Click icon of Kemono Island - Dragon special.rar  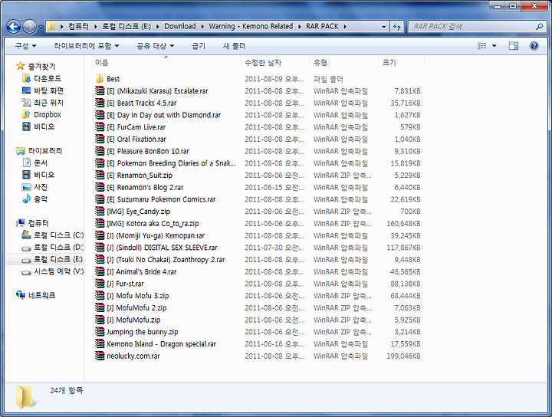click(100, 343)
